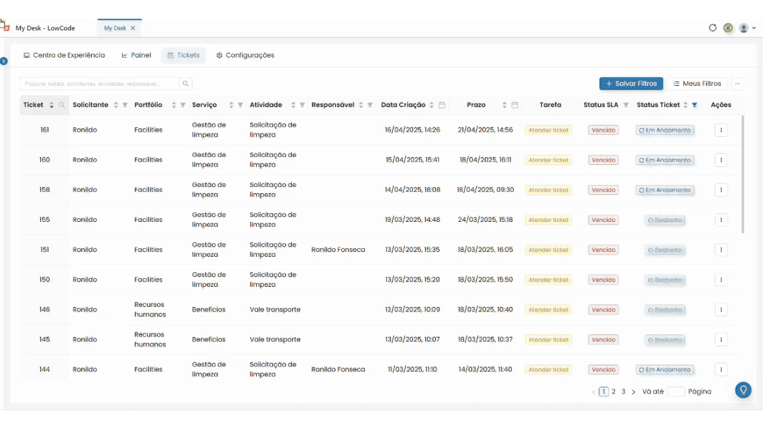Select the Tickets tab

[x=184, y=56]
